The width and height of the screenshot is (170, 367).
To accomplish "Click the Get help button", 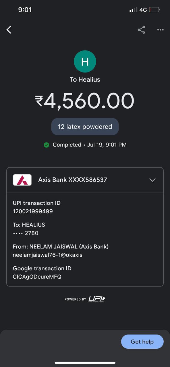I will [142, 341].
